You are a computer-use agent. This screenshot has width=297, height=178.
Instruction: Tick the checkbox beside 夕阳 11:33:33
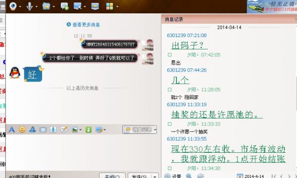[170, 124]
